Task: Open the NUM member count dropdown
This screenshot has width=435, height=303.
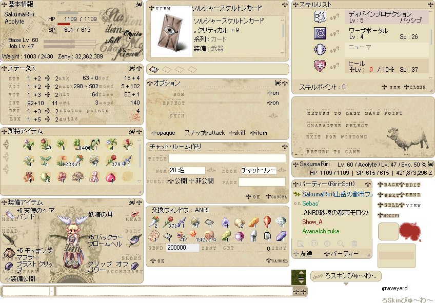Action: tap(211, 170)
